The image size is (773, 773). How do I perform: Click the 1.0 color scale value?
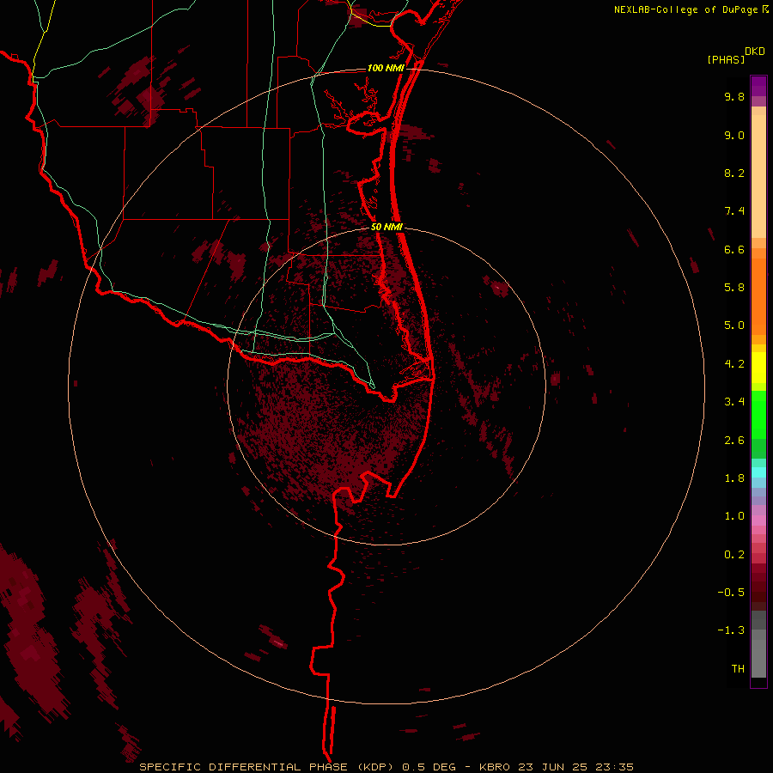(x=734, y=516)
